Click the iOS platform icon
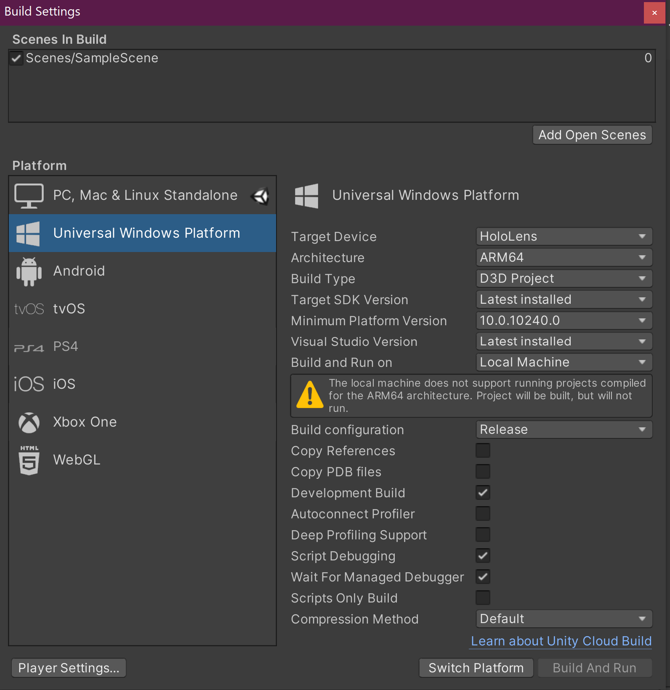This screenshot has height=690, width=670. point(29,384)
